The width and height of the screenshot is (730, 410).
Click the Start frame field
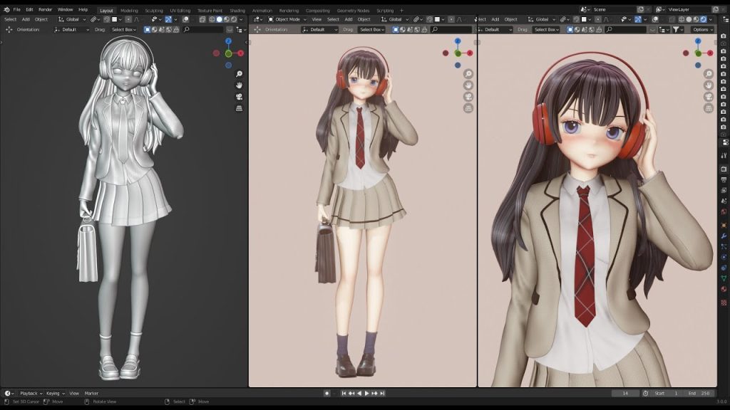(x=667, y=393)
